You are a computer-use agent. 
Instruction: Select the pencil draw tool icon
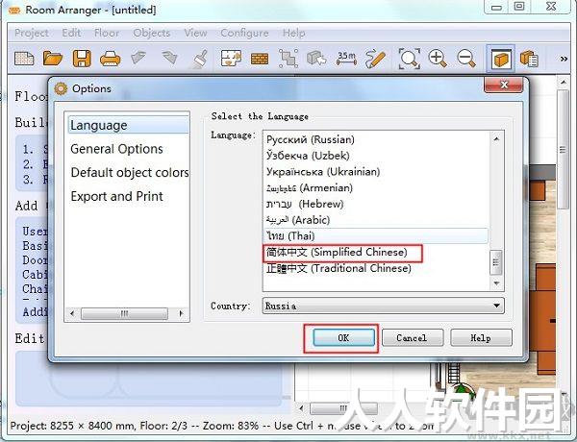tap(375, 59)
